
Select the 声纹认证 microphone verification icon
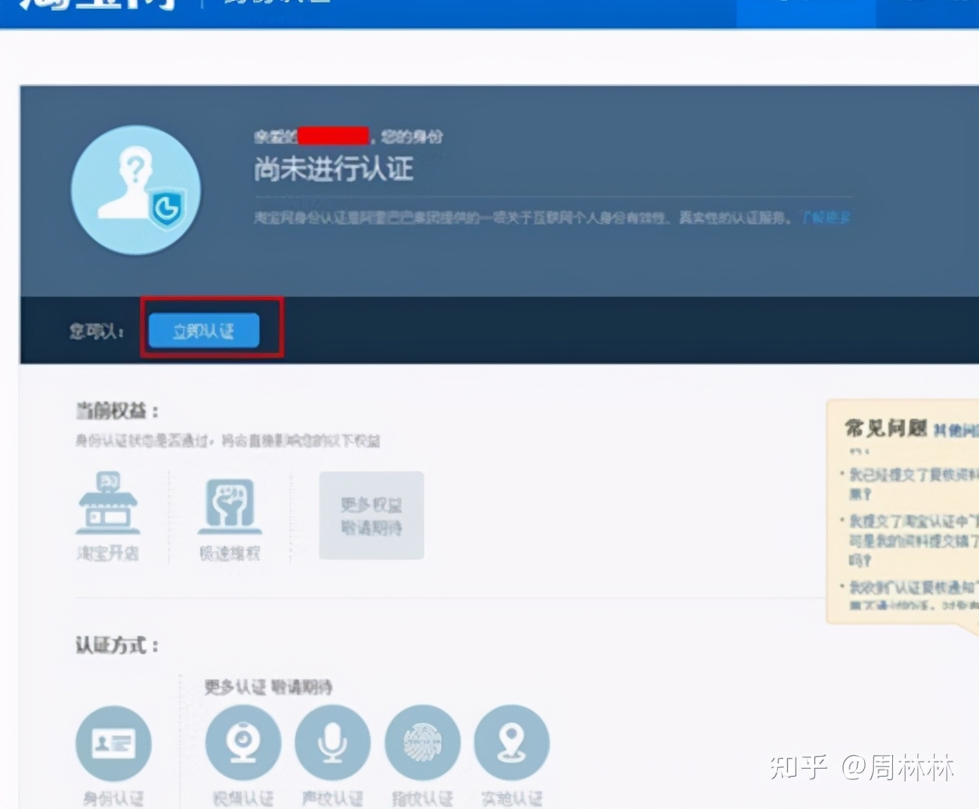333,741
